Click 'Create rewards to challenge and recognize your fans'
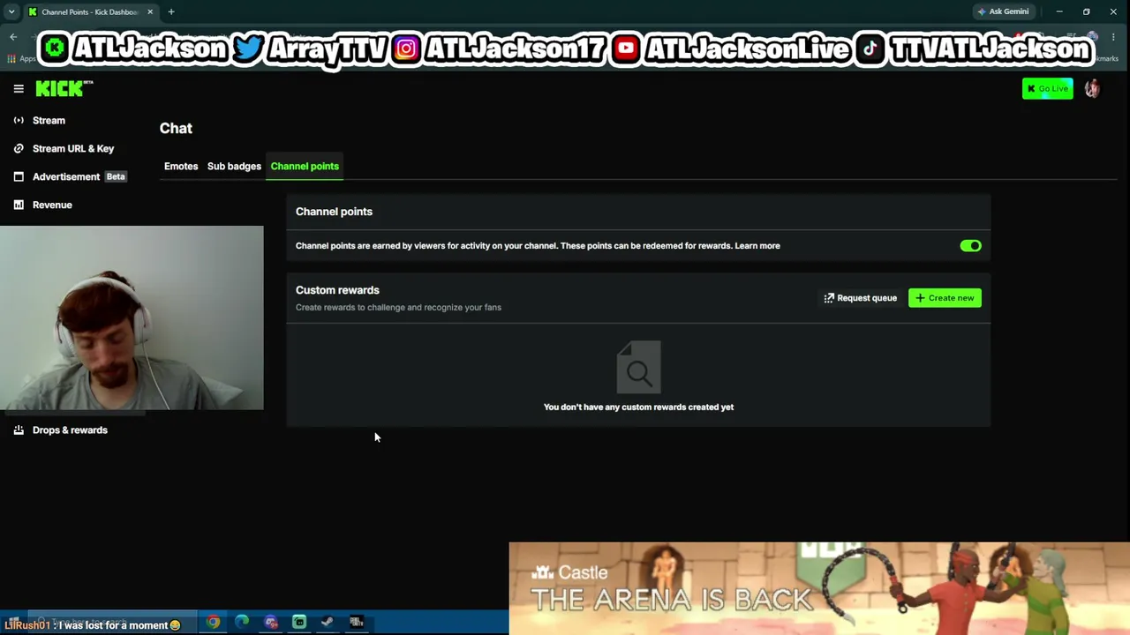 (398, 308)
